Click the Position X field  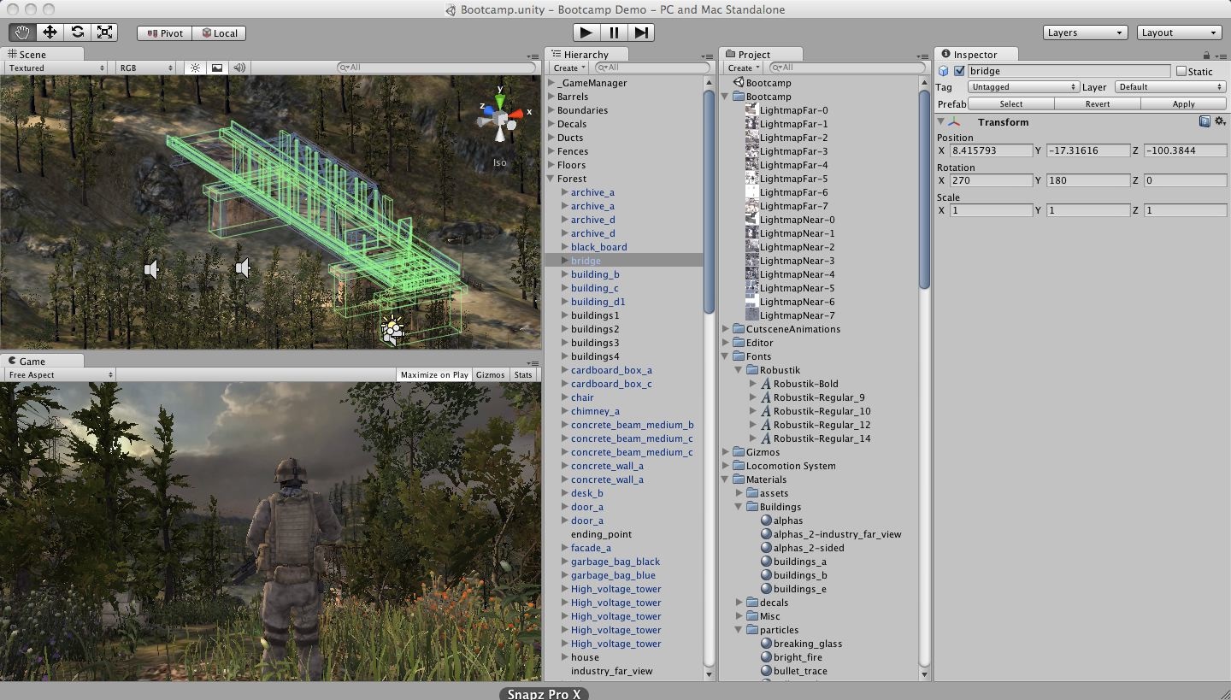(x=991, y=150)
